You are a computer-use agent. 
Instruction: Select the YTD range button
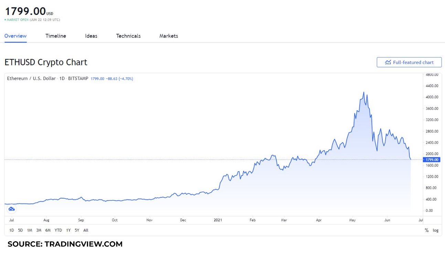tap(58, 230)
